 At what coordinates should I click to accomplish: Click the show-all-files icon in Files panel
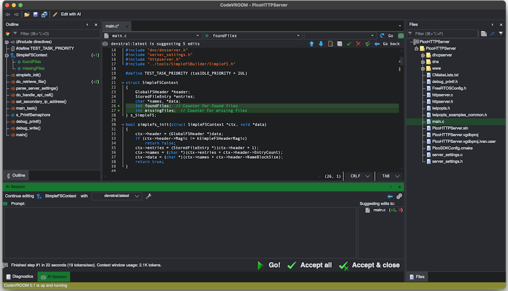tap(484, 33)
